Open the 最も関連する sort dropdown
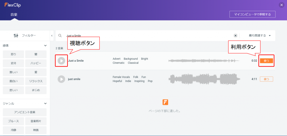 tap(260, 36)
